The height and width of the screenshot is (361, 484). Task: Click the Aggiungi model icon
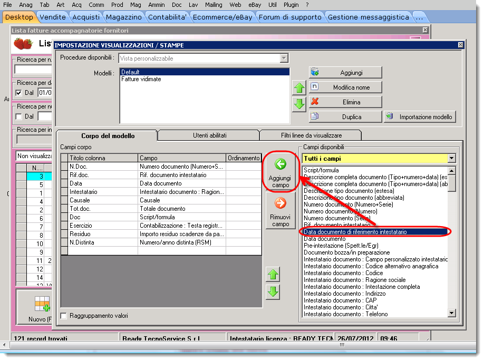[315, 72]
